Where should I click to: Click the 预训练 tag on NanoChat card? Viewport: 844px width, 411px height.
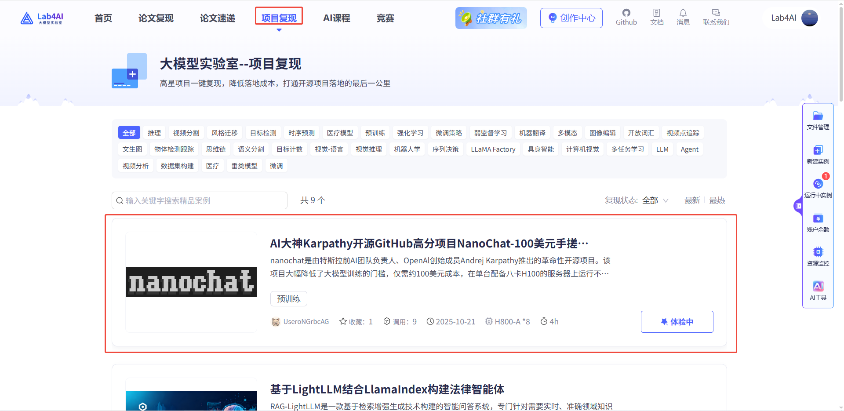pyautogui.click(x=289, y=299)
